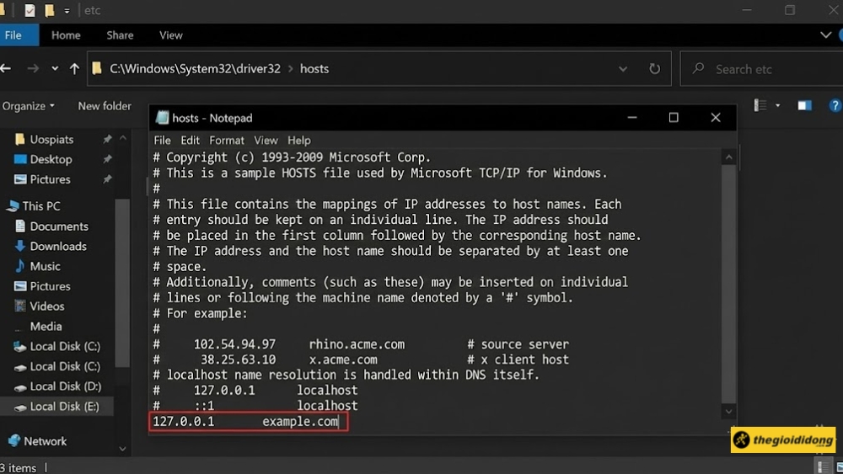Image resolution: width=843 pixels, height=474 pixels.
Task: Click hosts segment in address bar
Action: 314,69
